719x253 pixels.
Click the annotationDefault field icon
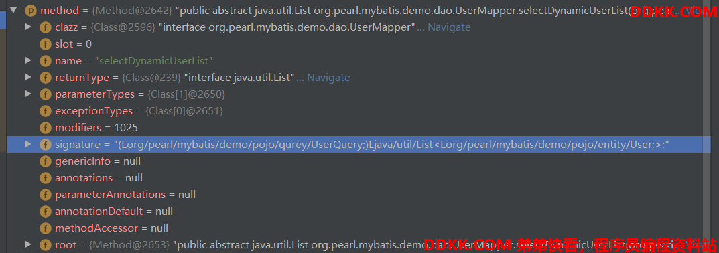click(46, 212)
